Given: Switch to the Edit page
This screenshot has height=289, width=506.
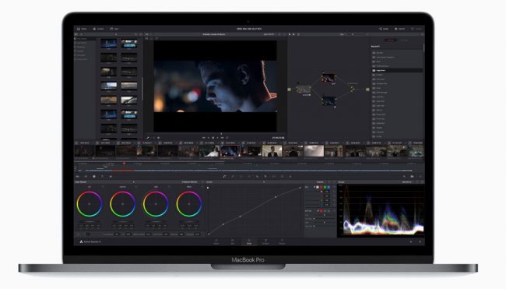Looking at the screenshot, I should [x=232, y=241].
